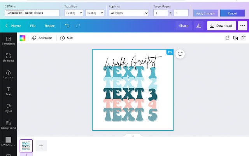Open the Background panel
This screenshot has height=156, width=249.
tap(8, 124)
